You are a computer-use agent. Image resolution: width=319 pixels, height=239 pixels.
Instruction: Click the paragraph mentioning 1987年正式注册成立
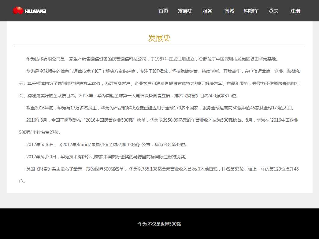pos(152,59)
